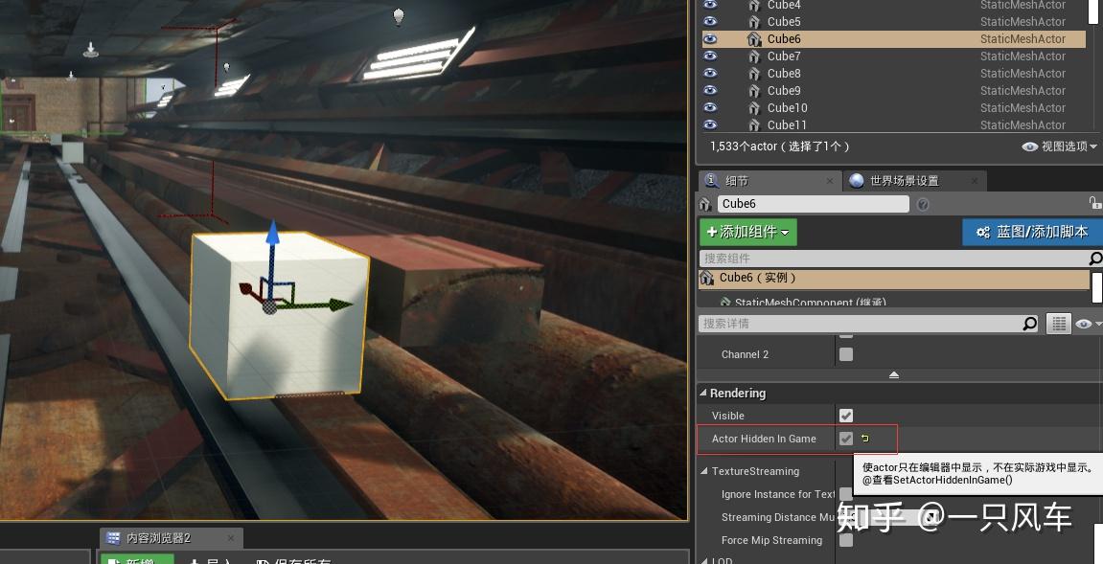The width and height of the screenshot is (1103, 564).
Task: Click the house icon beside Cube8 in the outliner
Action: pos(753,73)
